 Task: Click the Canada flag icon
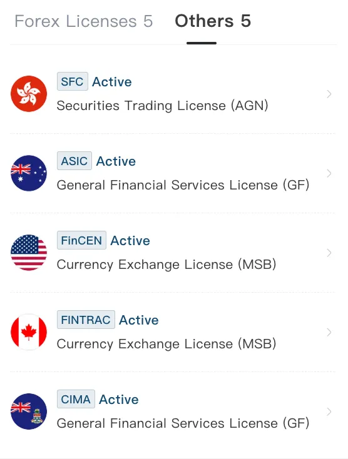click(29, 332)
